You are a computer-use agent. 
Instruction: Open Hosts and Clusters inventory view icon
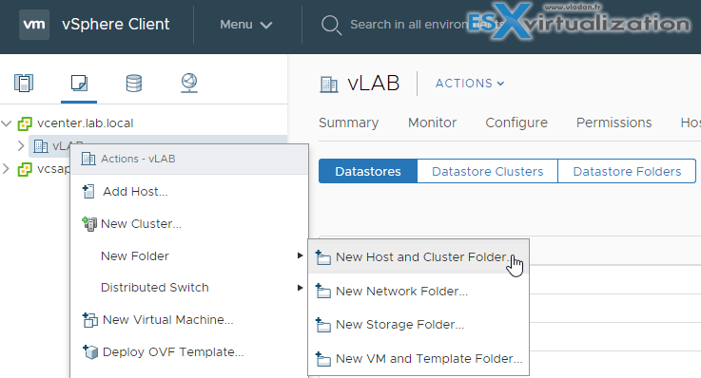coord(24,83)
